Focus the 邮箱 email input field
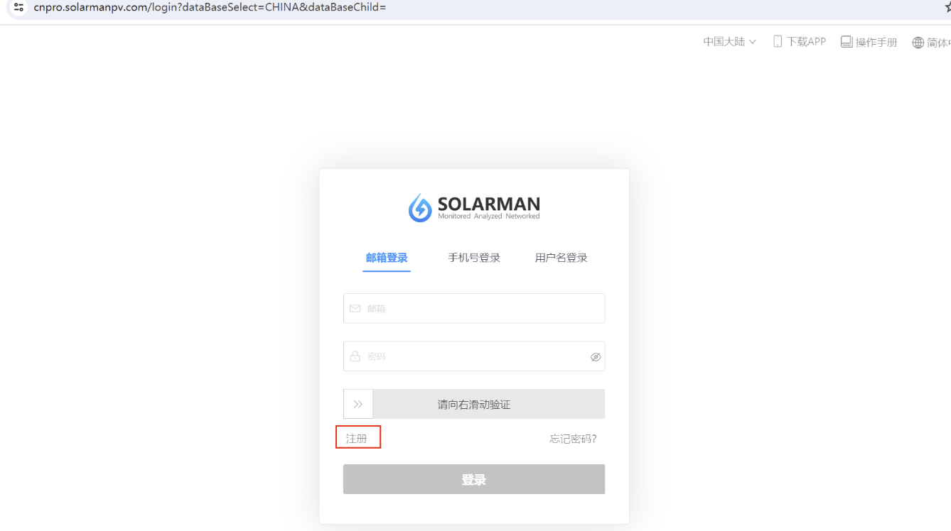The width and height of the screenshot is (951, 531). [x=474, y=308]
